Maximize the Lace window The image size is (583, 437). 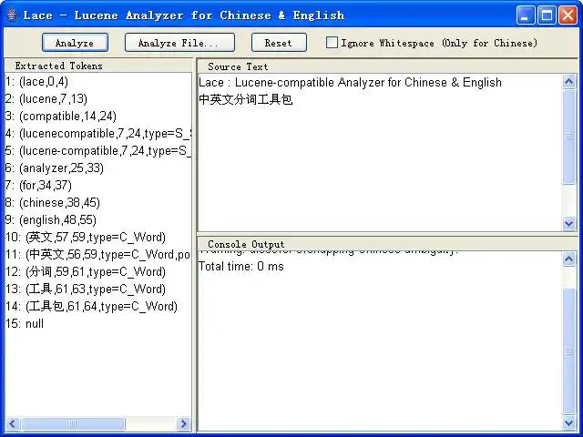[547, 15]
